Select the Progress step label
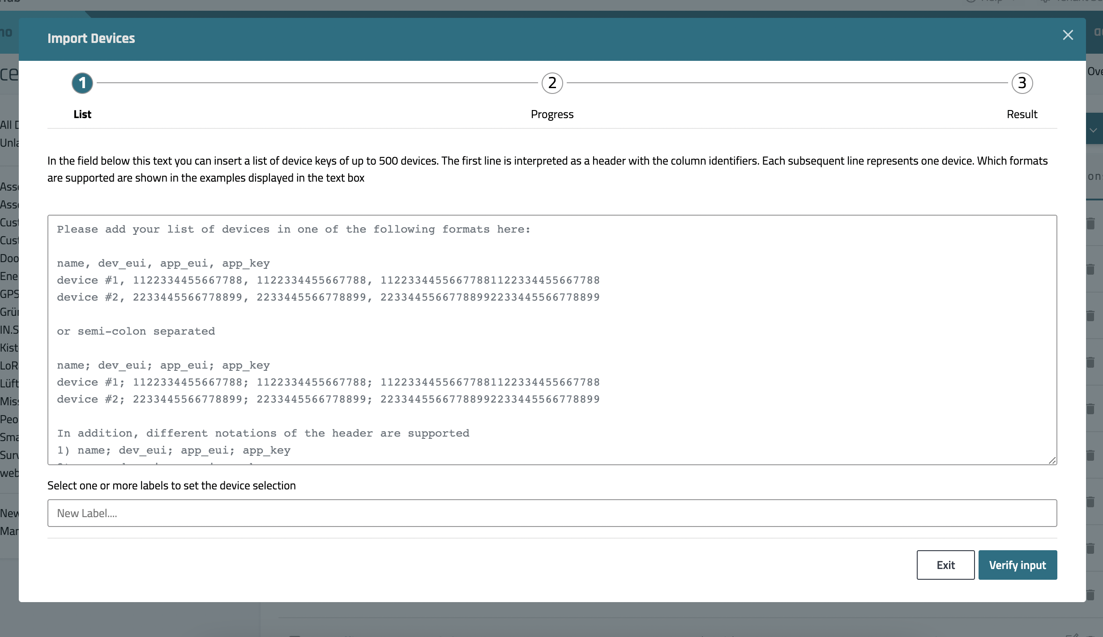This screenshot has height=637, width=1103. 552,115
